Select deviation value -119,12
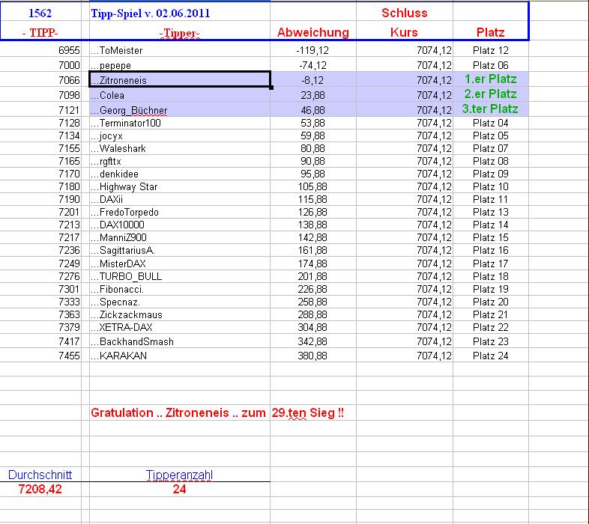589x524 pixels. point(312,50)
